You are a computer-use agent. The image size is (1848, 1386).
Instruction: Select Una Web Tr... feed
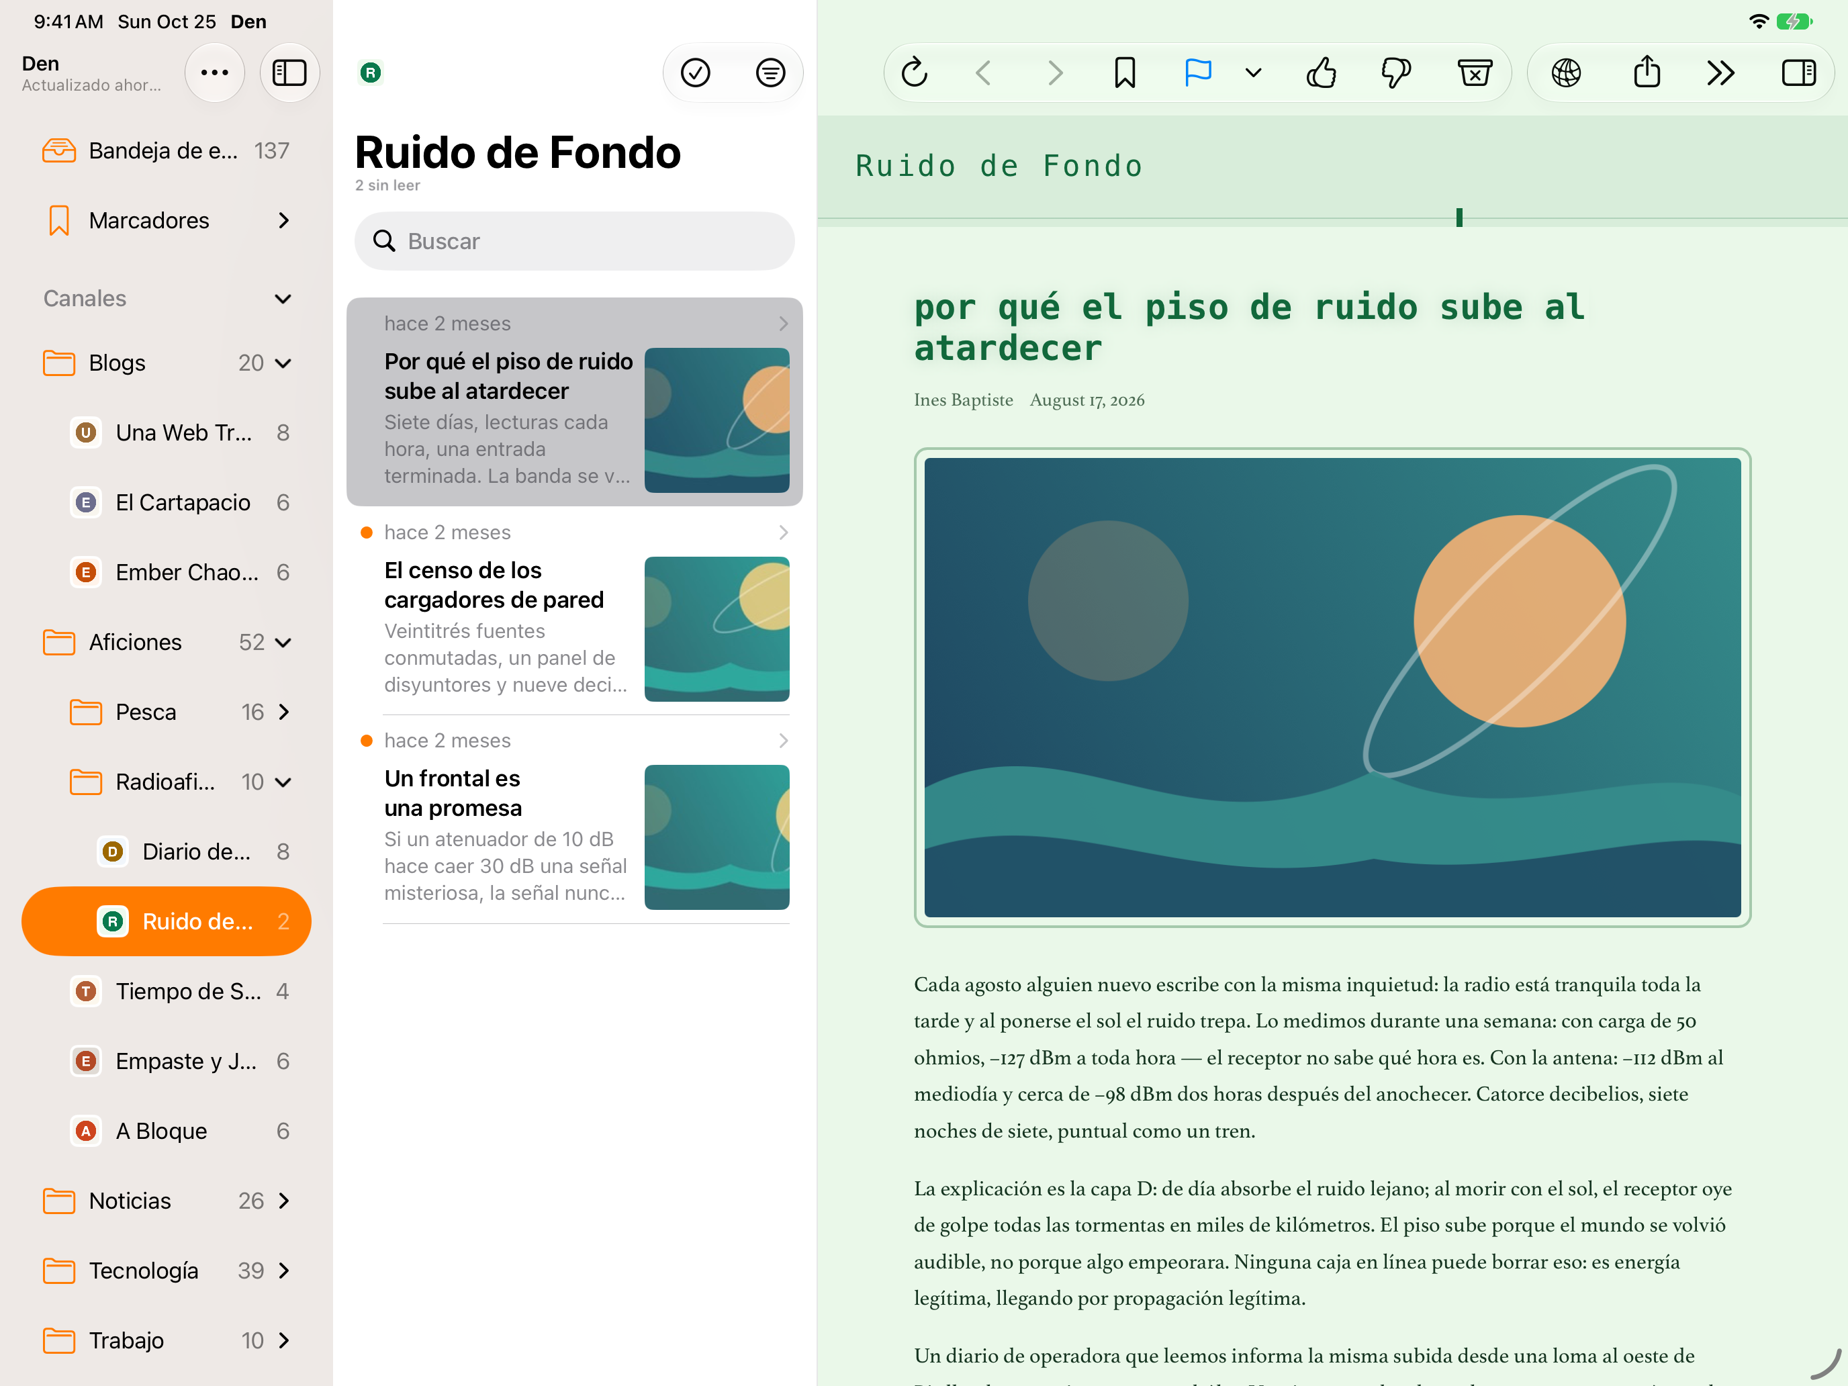coord(167,432)
